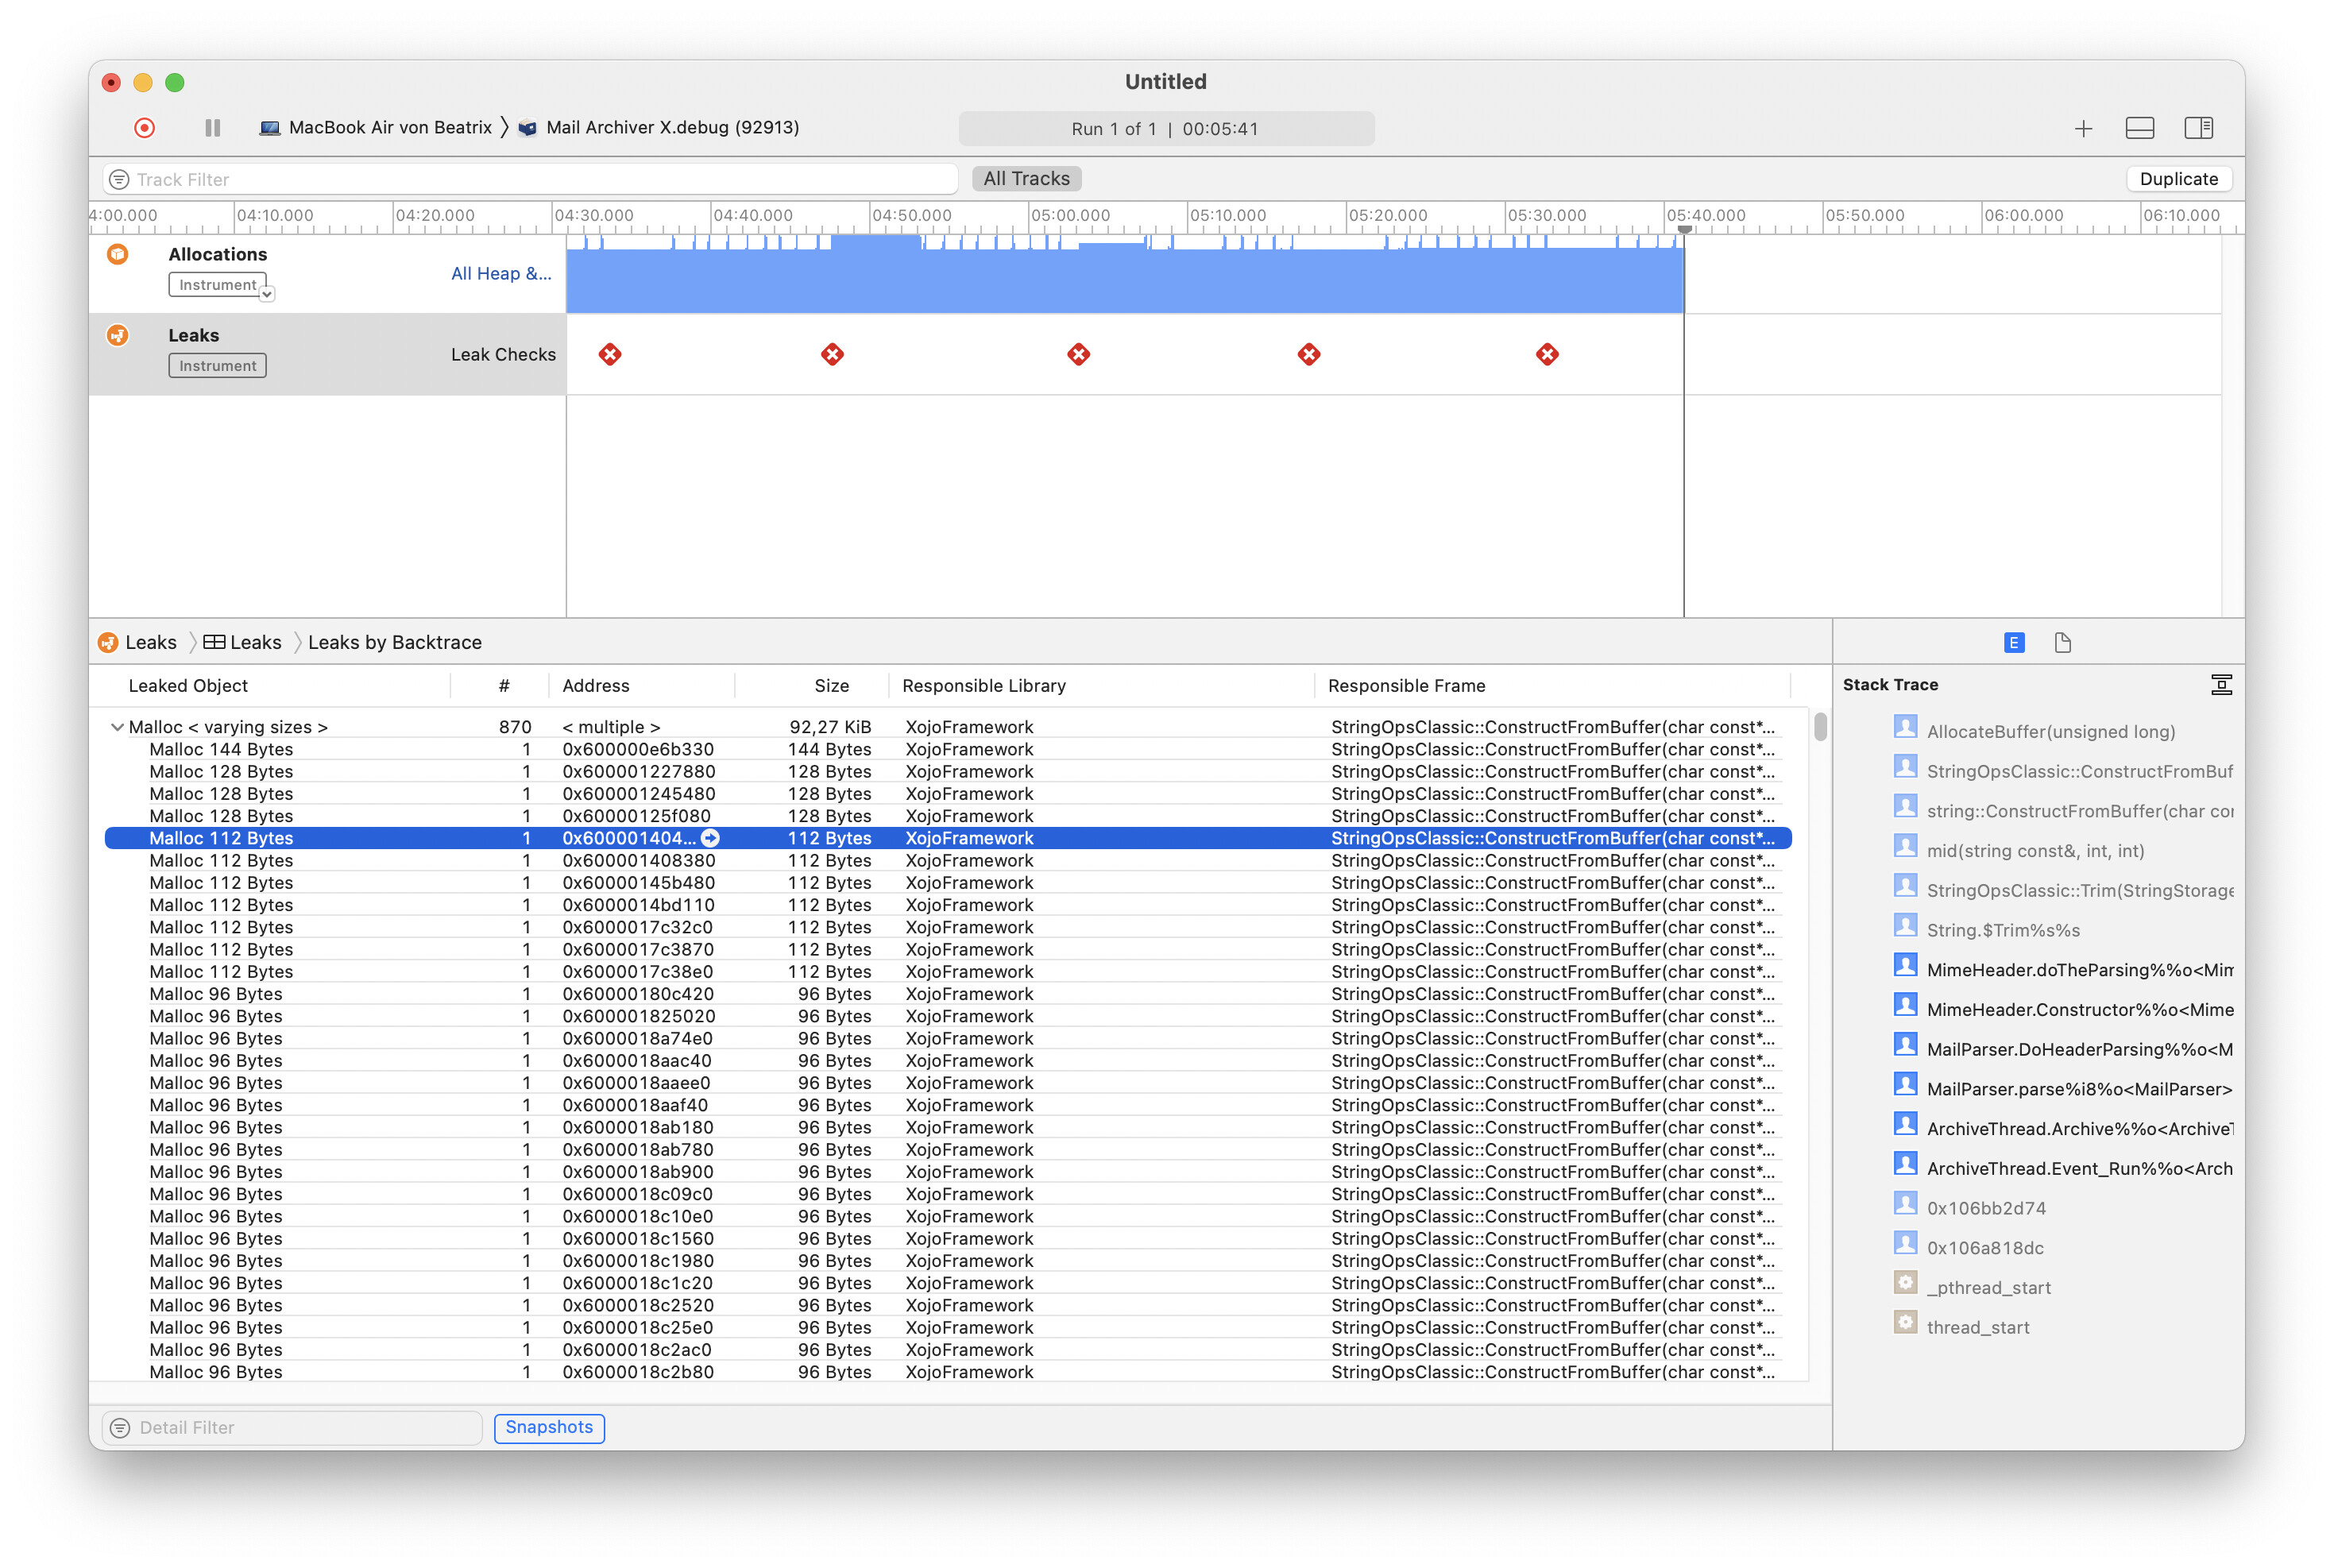The height and width of the screenshot is (1568, 2334).
Task: Toggle the All Tracks filter
Action: [1026, 179]
